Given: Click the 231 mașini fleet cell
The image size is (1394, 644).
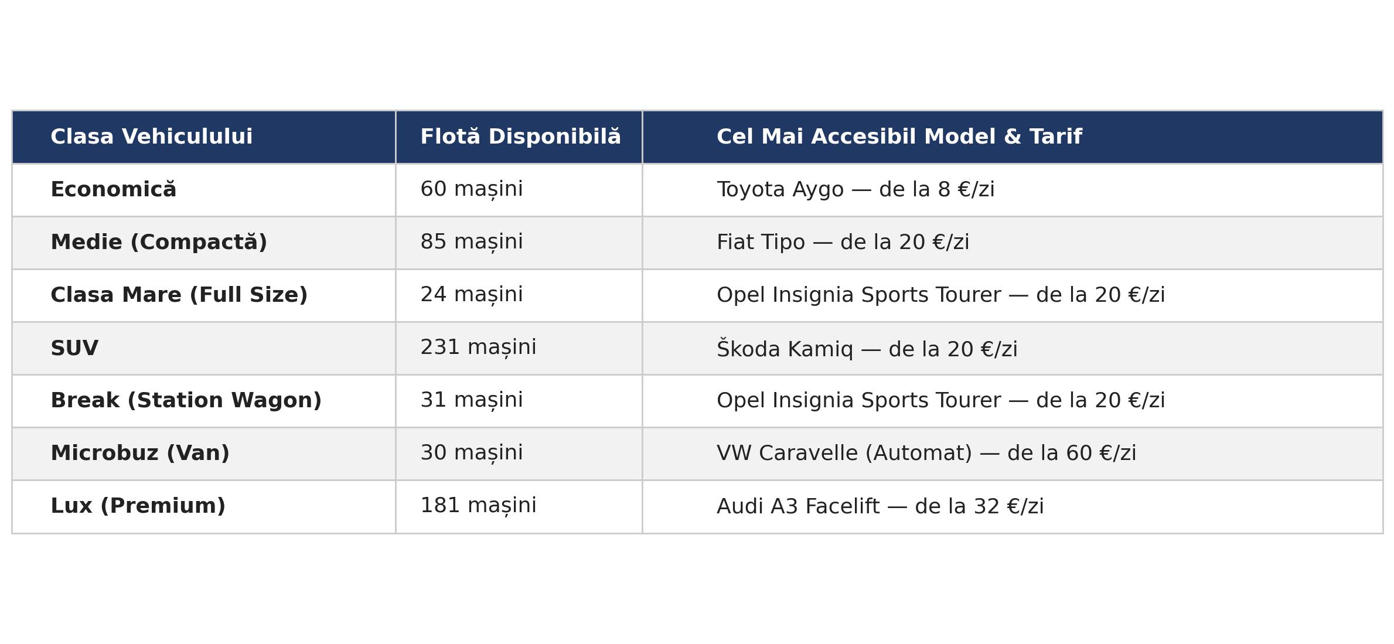Looking at the screenshot, I should pyautogui.click(x=519, y=348).
